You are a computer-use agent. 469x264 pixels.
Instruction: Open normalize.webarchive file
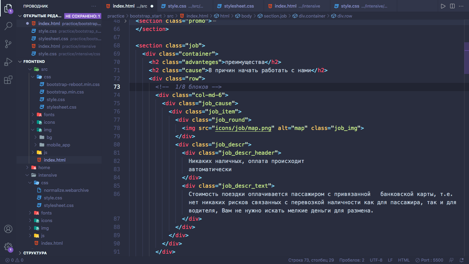pyautogui.click(x=66, y=190)
